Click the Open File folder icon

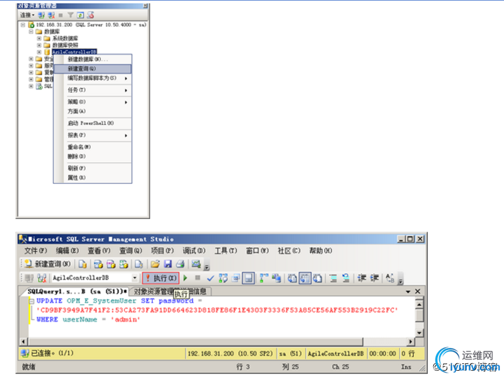click(155, 264)
